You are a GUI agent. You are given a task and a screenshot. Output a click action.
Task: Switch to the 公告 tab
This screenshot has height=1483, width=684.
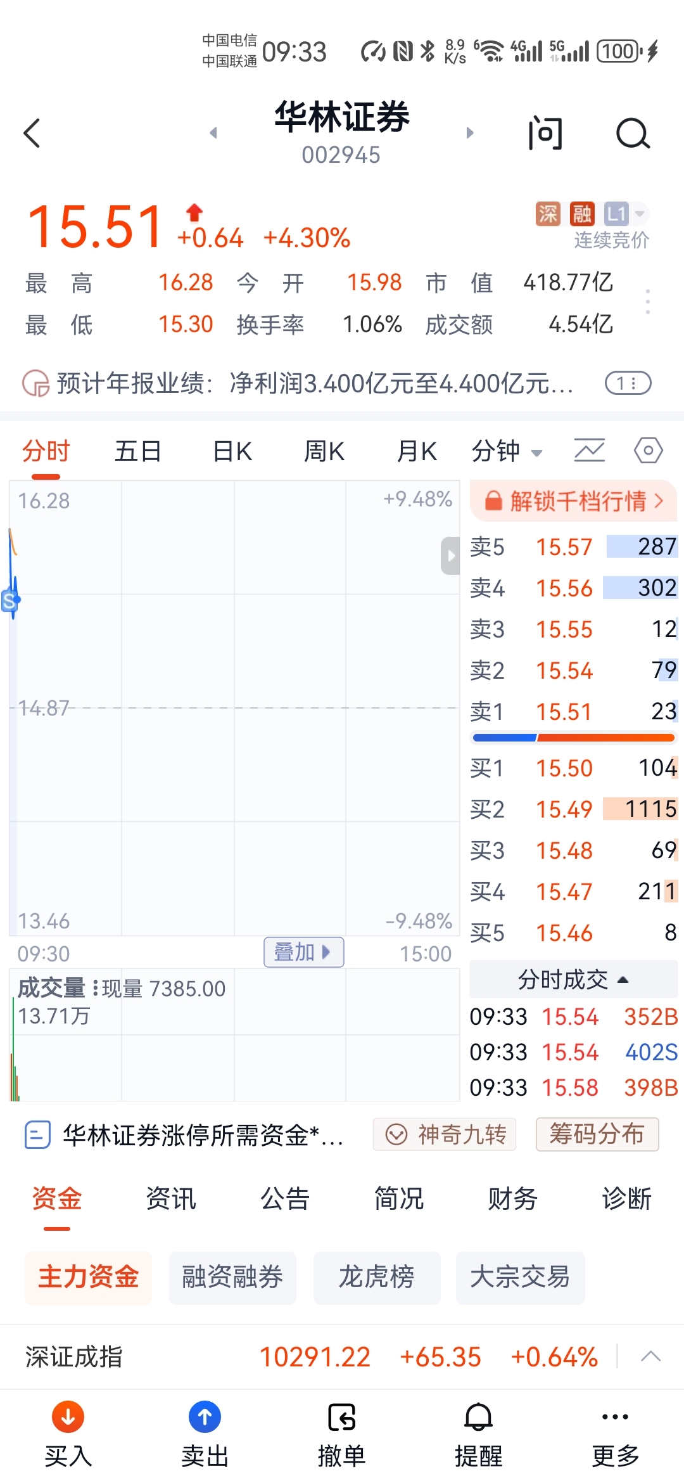tap(285, 1198)
